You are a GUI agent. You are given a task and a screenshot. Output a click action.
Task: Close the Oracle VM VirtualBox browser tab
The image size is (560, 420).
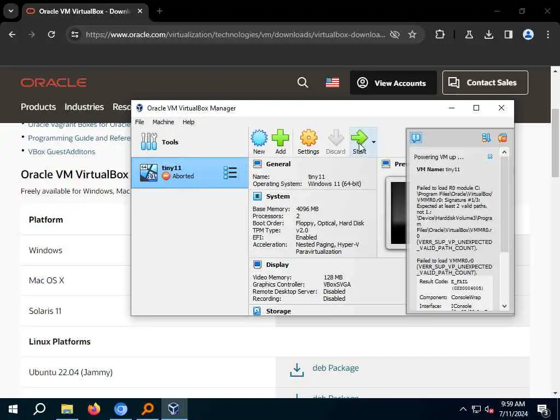pyautogui.click(x=140, y=11)
